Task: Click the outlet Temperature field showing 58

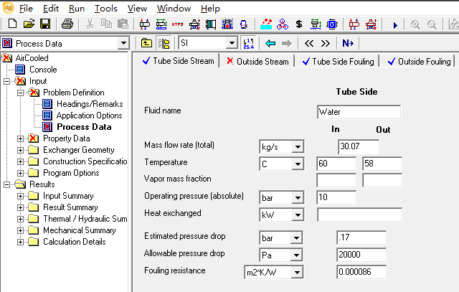Action: (x=382, y=164)
